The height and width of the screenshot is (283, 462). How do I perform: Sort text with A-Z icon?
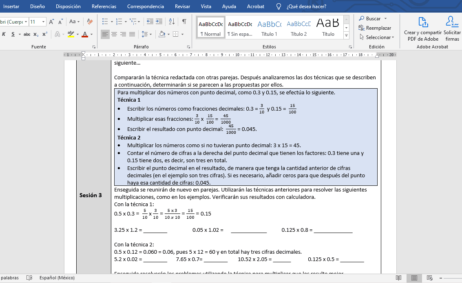pos(172,22)
